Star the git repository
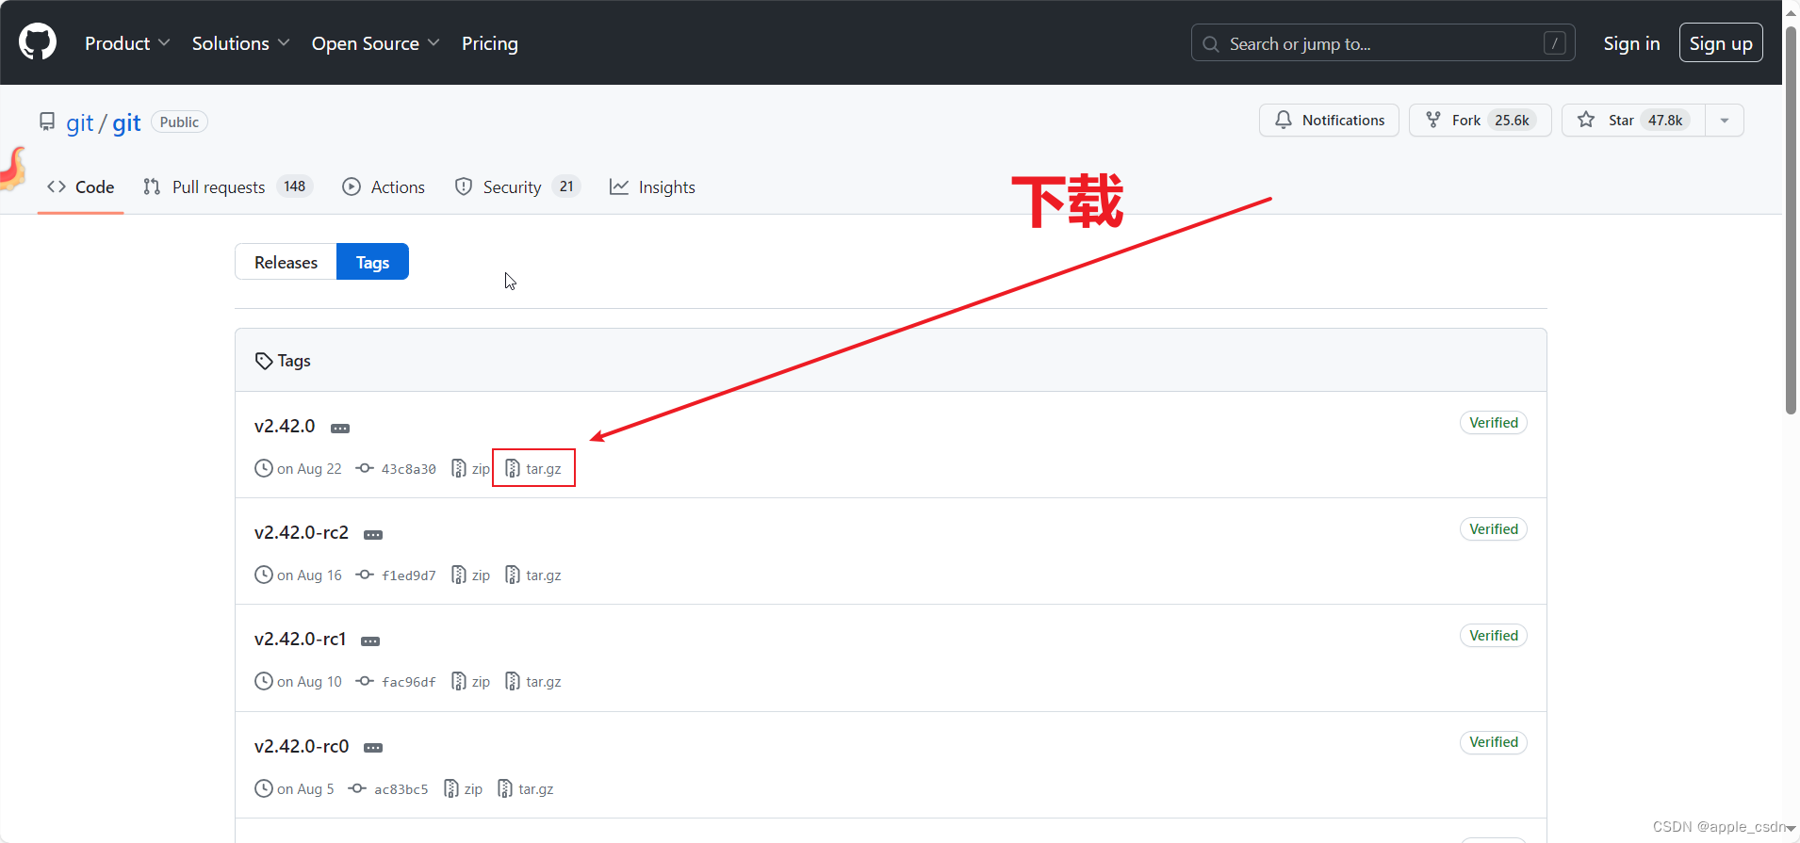This screenshot has width=1800, height=843. [x=1633, y=121]
